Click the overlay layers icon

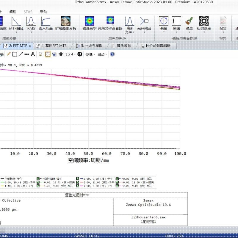[x=61, y=54]
